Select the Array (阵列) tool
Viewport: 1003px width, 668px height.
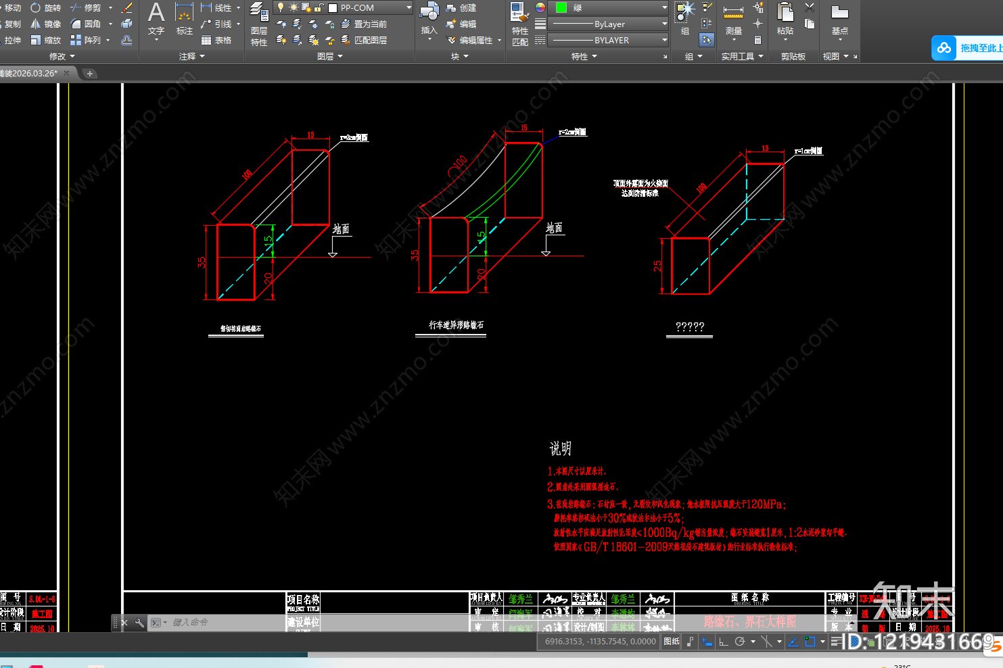[86, 41]
